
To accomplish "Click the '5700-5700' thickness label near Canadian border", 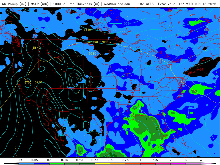I will (99, 42).
